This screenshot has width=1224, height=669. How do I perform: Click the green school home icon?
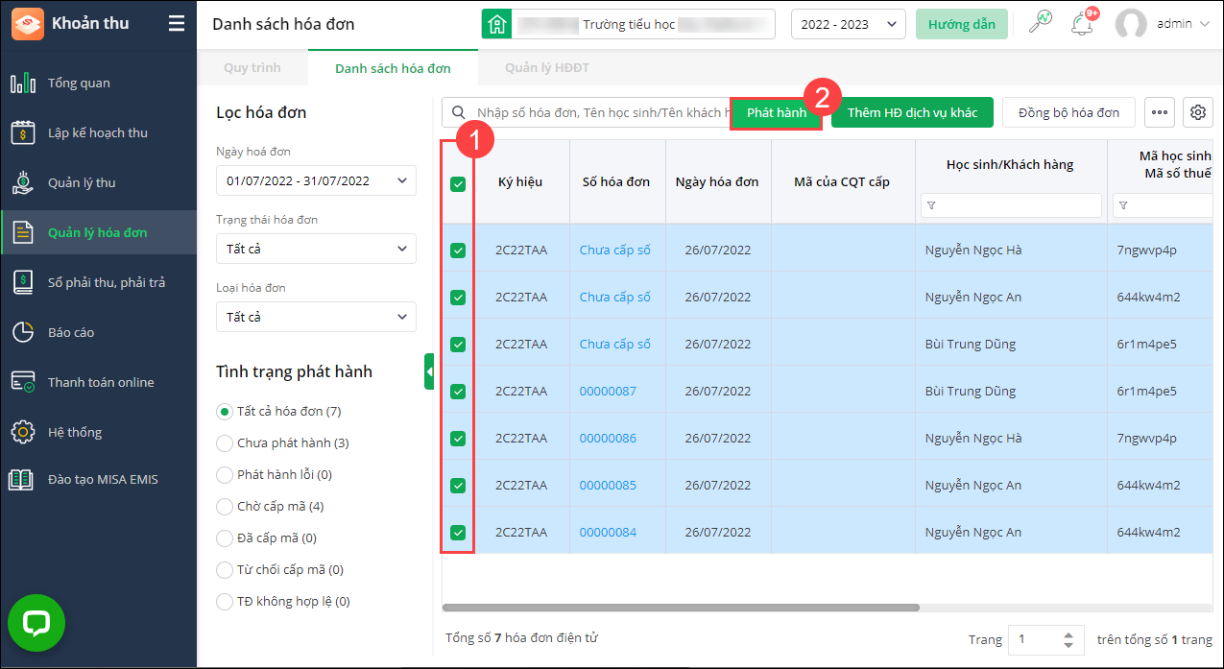click(496, 24)
